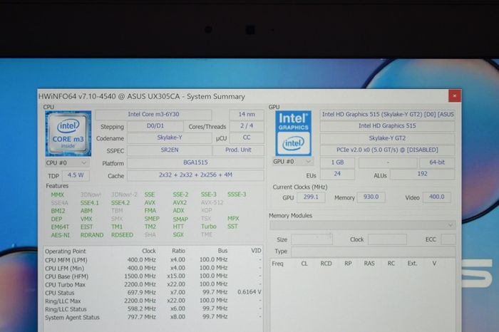Screen dimensions: 499x332
Task: Click the Intel Core m3-6Y30 name field
Action: pos(153,115)
